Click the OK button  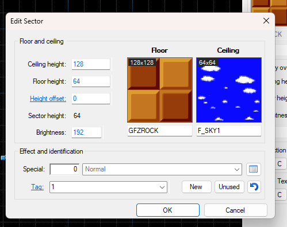[168, 210]
